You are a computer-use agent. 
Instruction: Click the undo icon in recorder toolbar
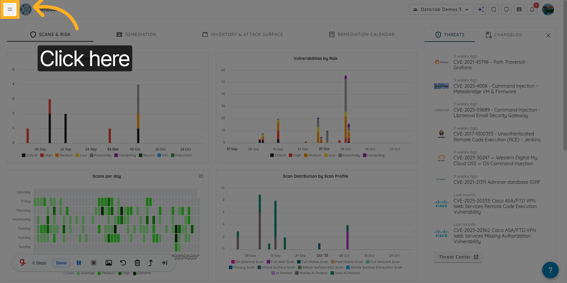[123, 263]
